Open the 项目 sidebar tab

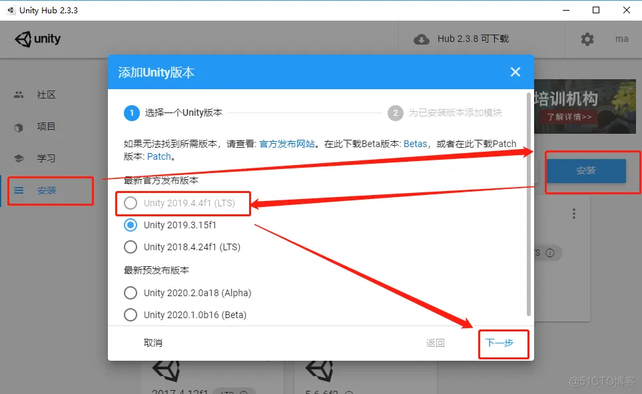click(47, 127)
